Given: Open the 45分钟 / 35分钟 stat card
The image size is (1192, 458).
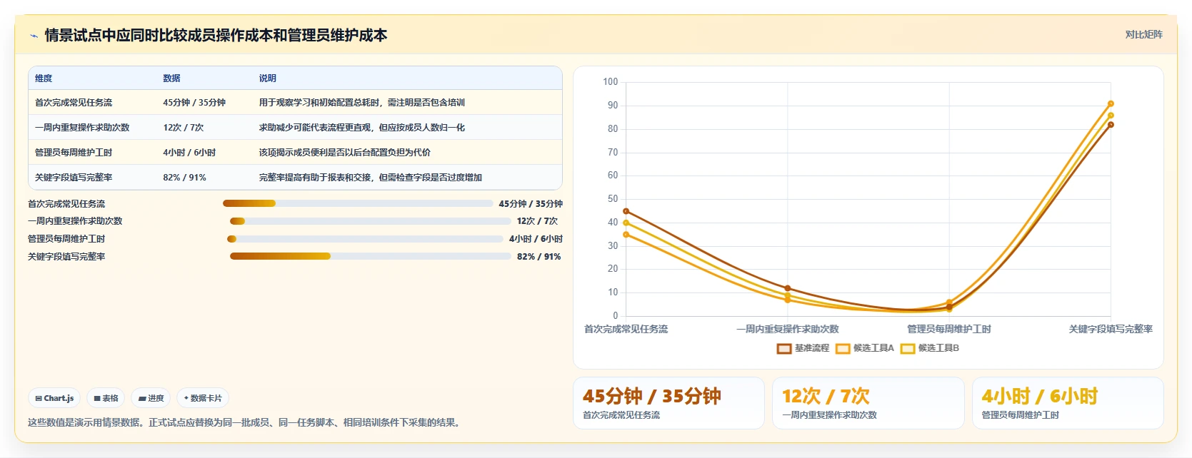Looking at the screenshot, I should pyautogui.click(x=668, y=403).
